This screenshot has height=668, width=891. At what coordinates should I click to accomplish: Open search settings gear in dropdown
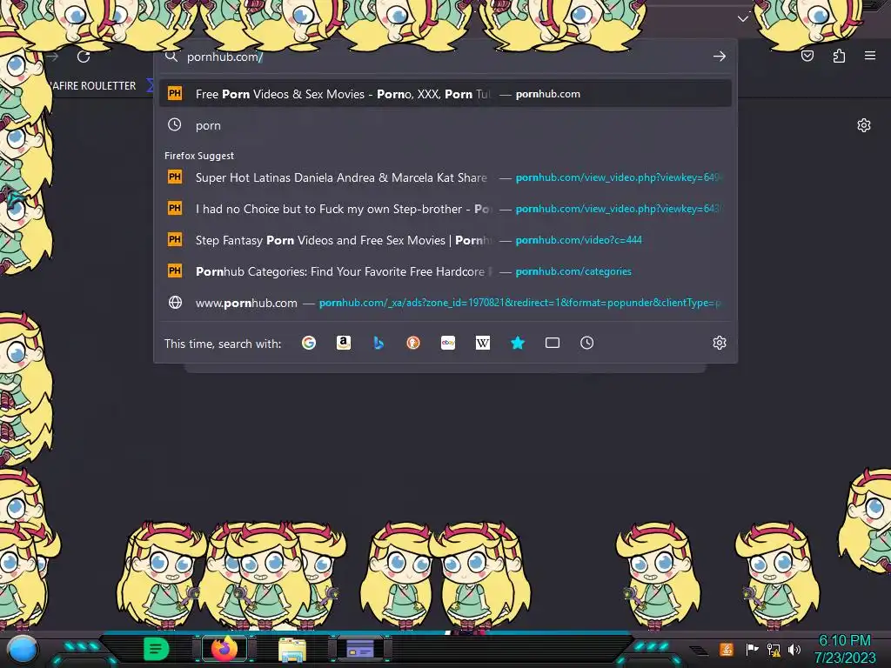pos(720,343)
